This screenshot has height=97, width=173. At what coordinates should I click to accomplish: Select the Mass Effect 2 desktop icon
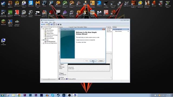click(x=106, y=13)
